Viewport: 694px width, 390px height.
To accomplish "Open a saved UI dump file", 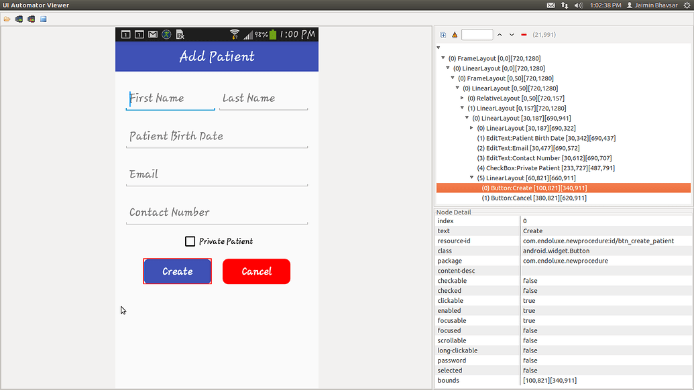I will tap(7, 19).
